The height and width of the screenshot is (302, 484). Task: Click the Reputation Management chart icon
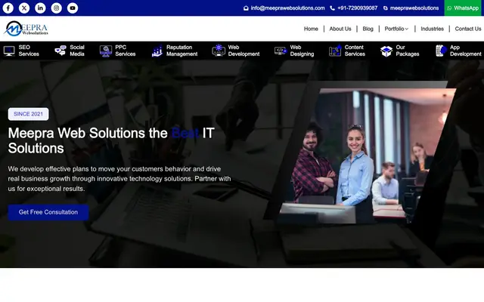[x=157, y=51]
